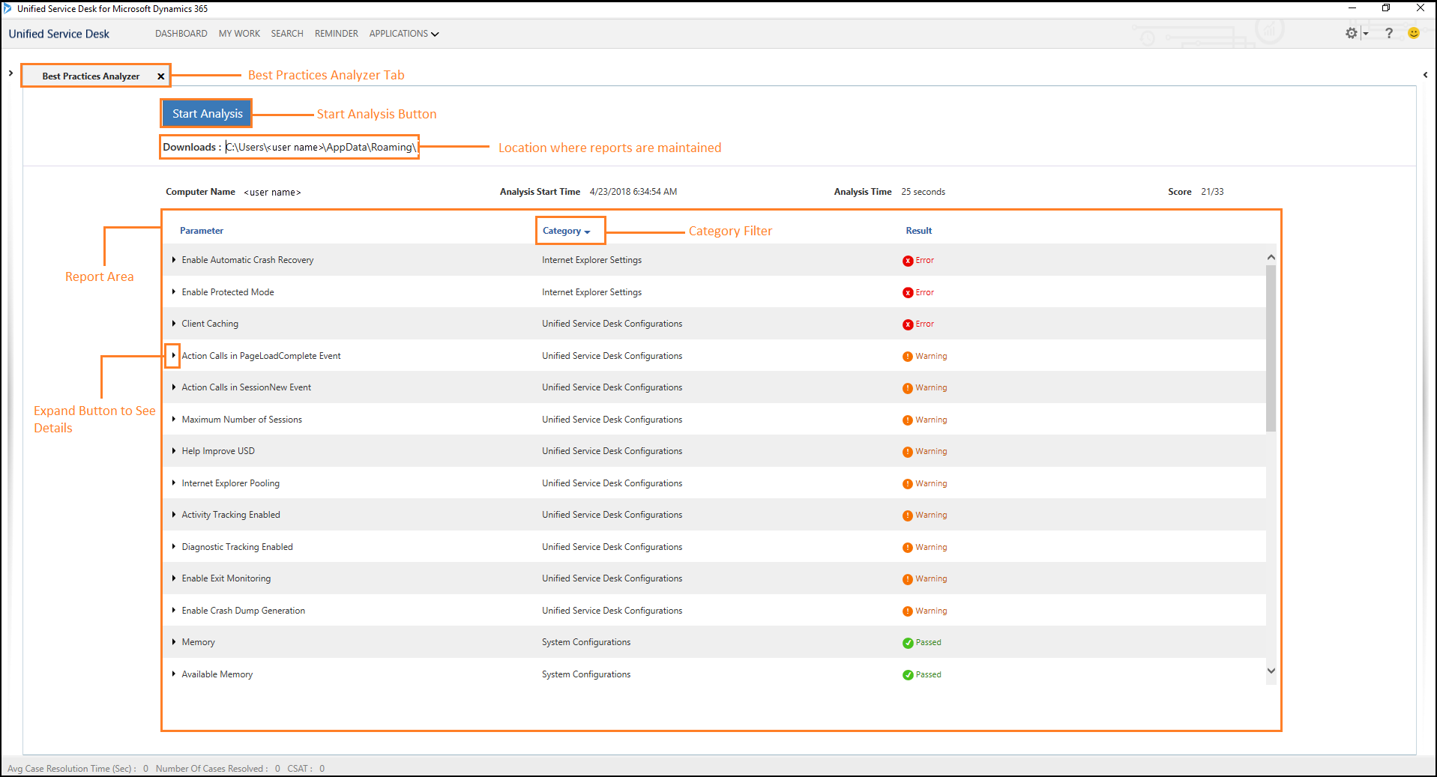Click Avg Case Resolution Time status entry
This screenshot has height=777, width=1437.
pos(78,769)
